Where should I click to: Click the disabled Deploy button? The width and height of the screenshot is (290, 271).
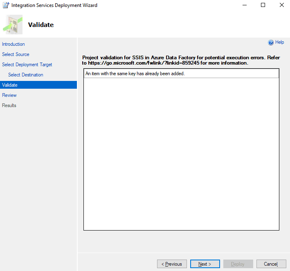click(238, 264)
